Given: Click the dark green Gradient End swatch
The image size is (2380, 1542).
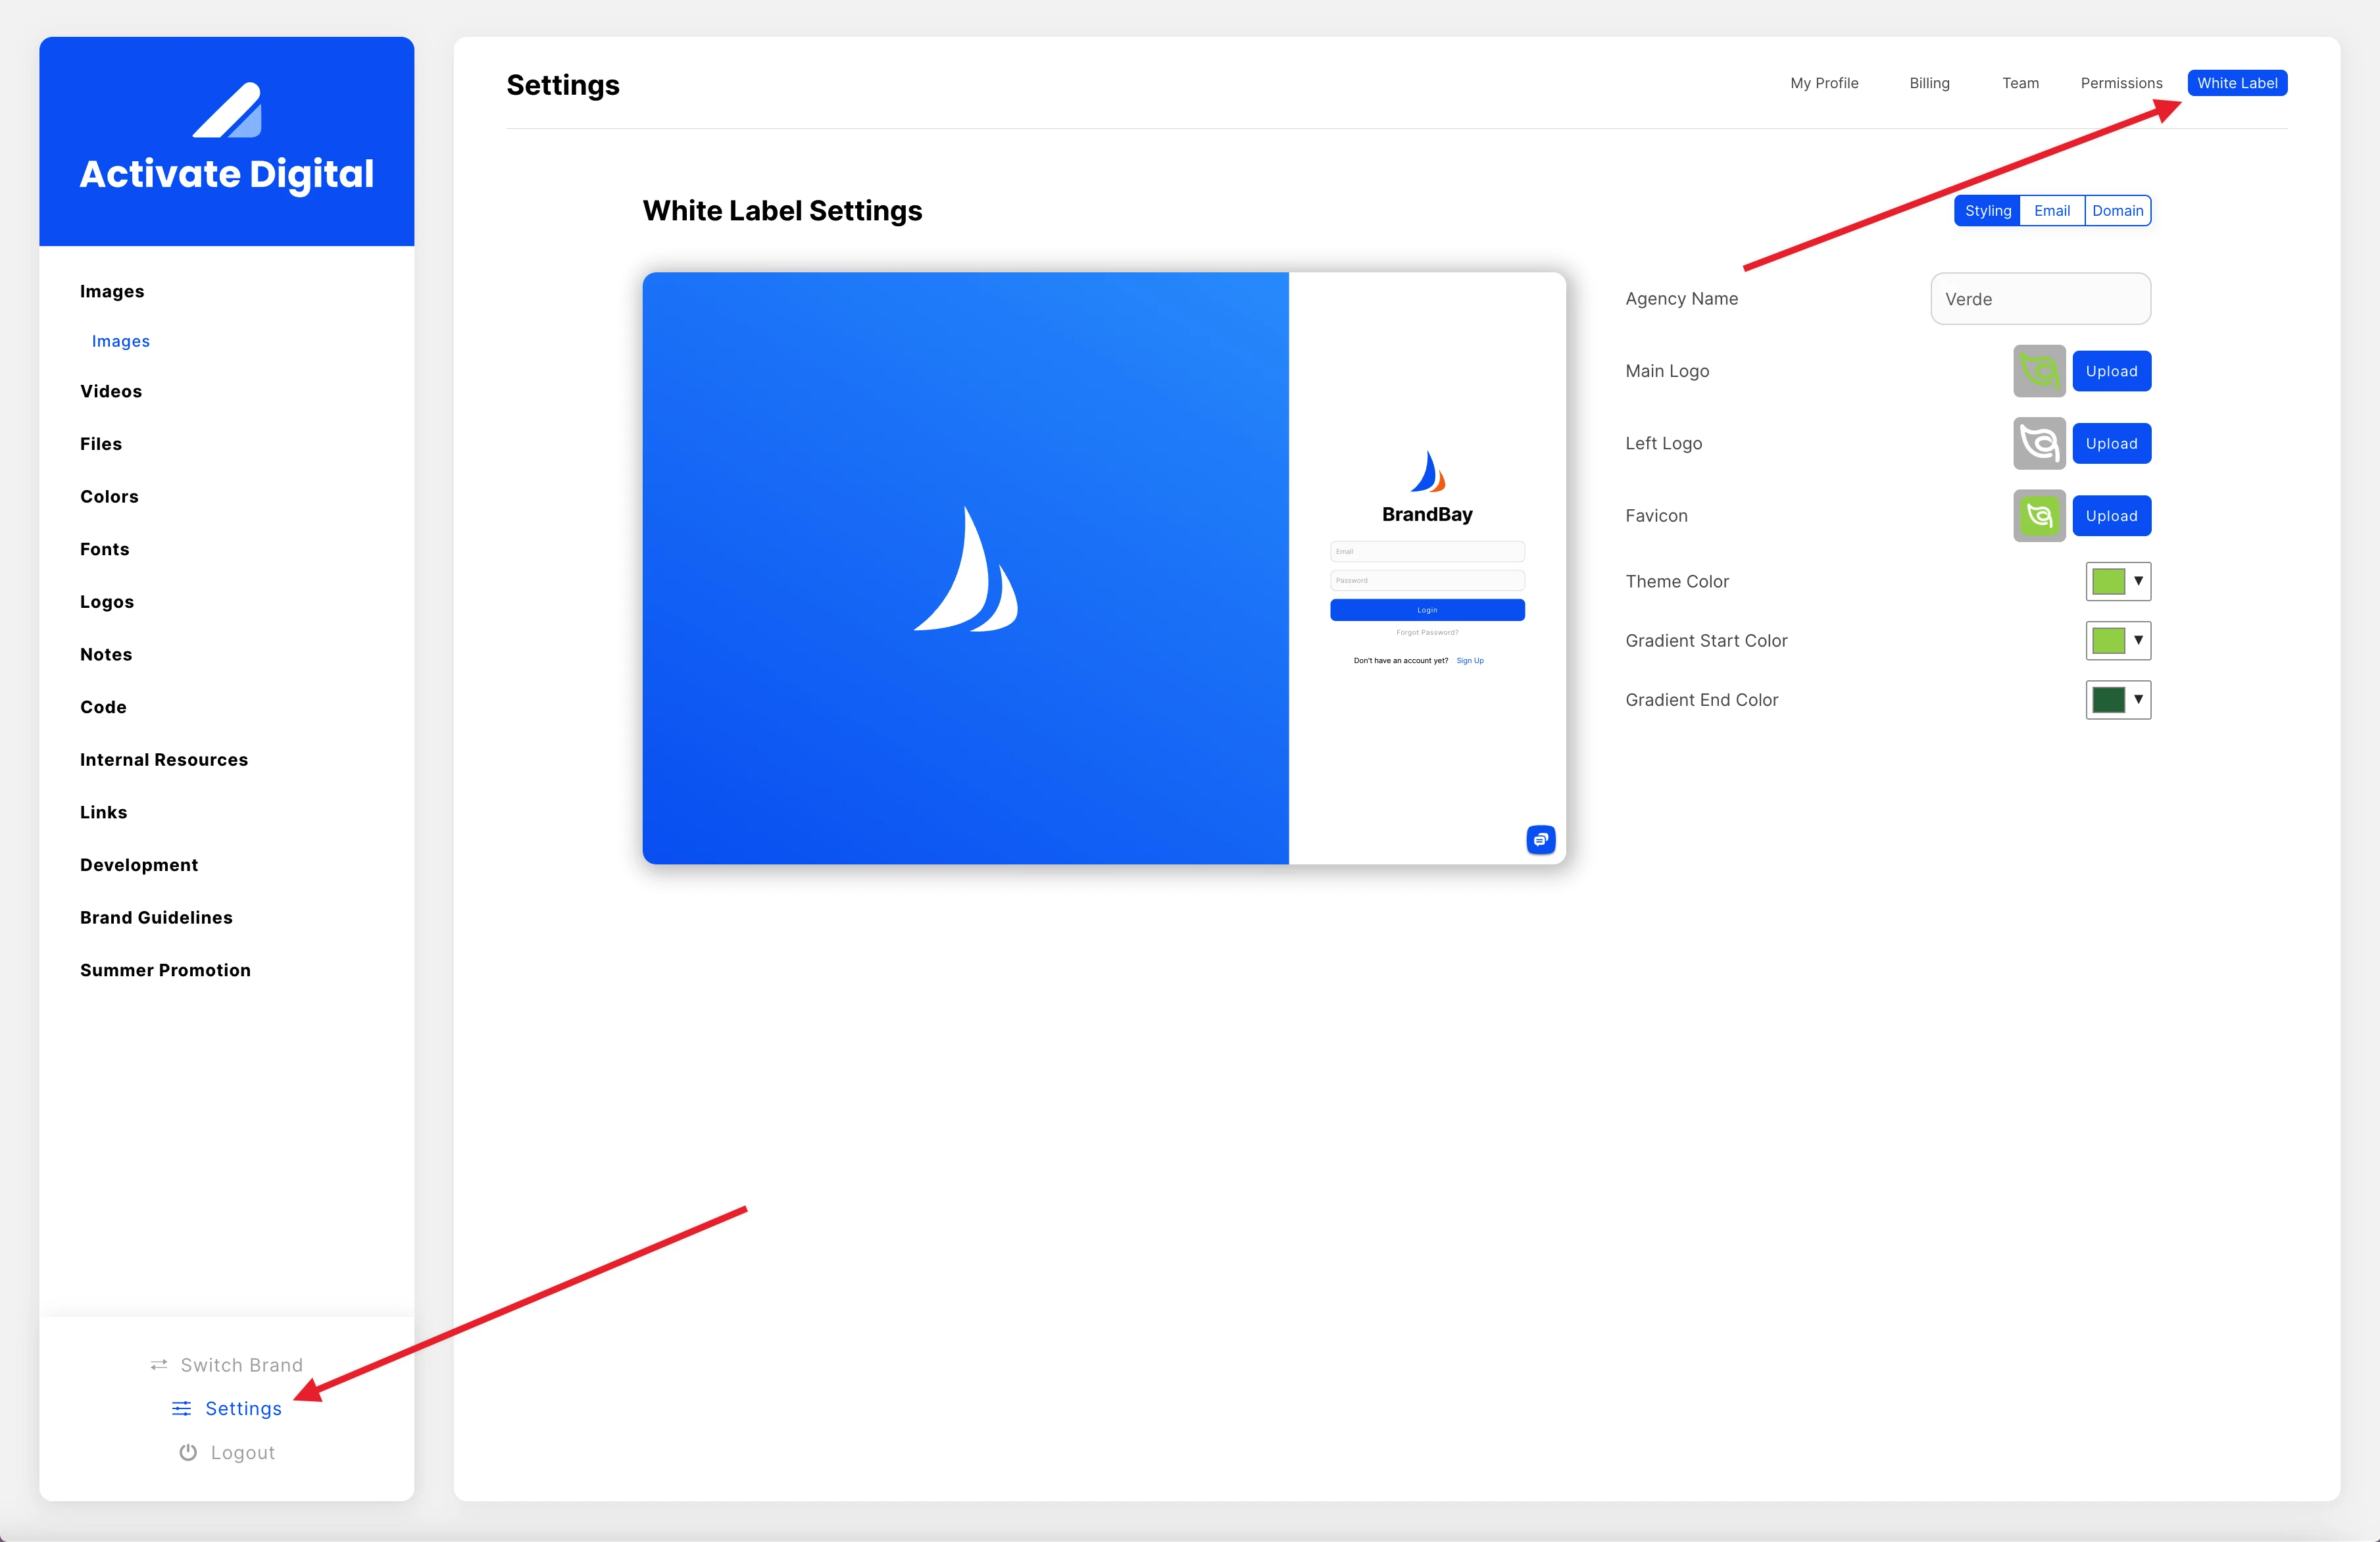Looking at the screenshot, I should tap(2108, 700).
